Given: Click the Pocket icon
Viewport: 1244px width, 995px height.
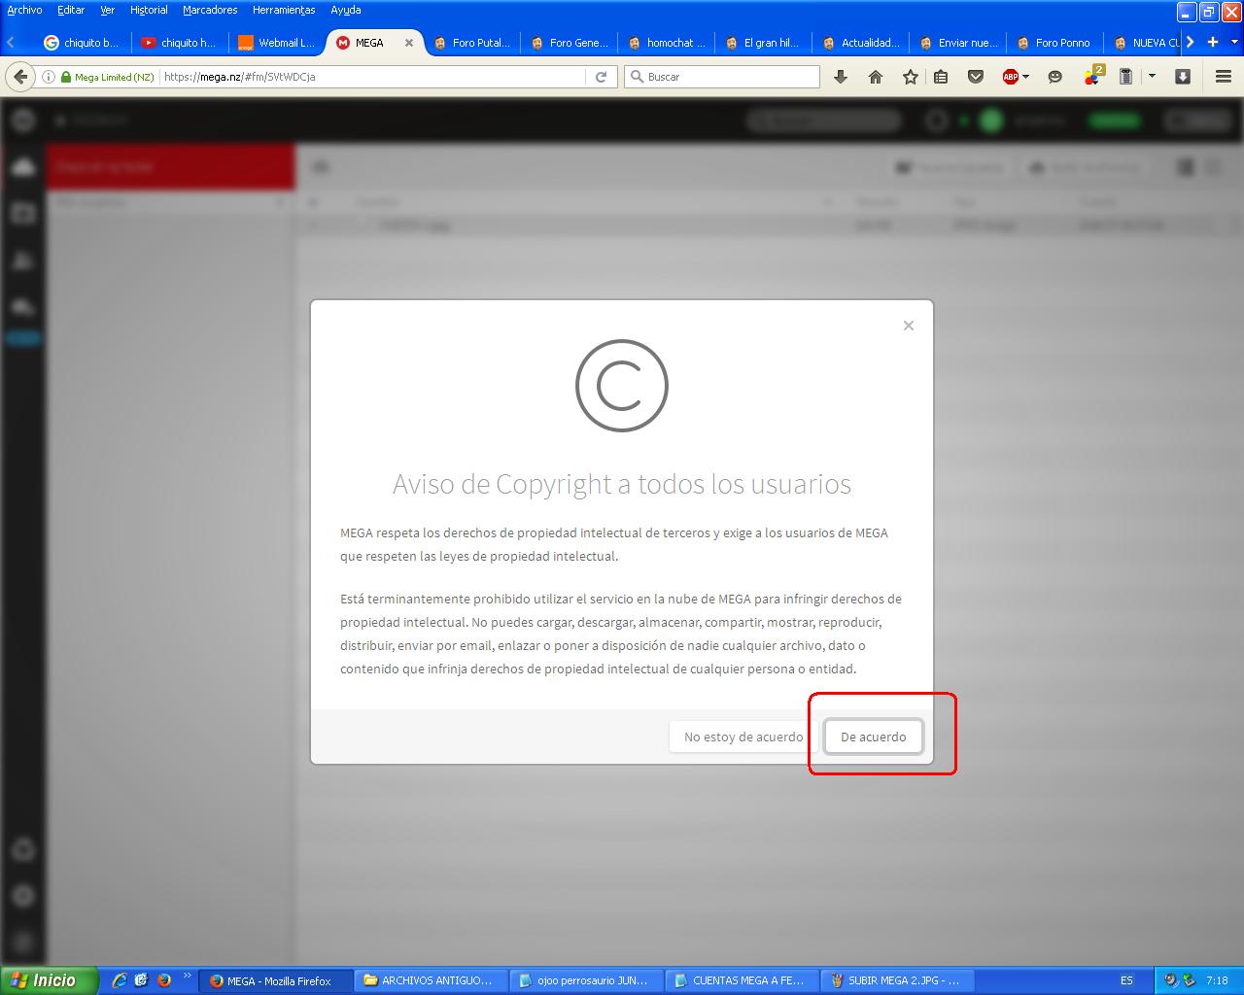Looking at the screenshot, I should (976, 77).
